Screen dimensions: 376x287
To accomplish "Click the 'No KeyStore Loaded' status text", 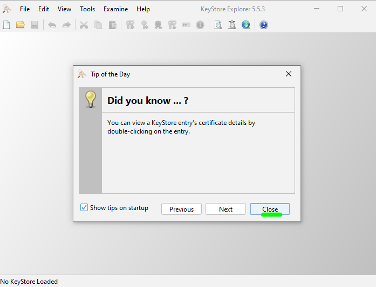I will point(29,282).
